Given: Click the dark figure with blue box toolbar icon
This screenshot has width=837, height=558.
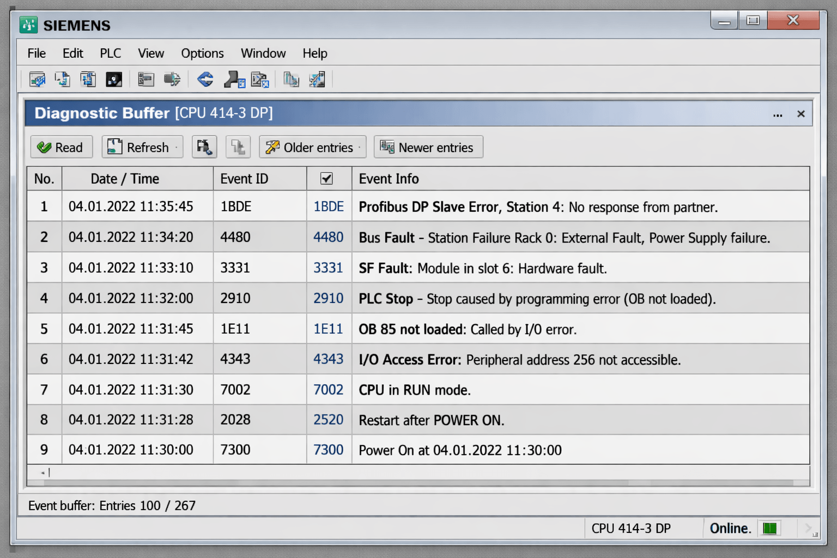Looking at the screenshot, I should [x=234, y=80].
